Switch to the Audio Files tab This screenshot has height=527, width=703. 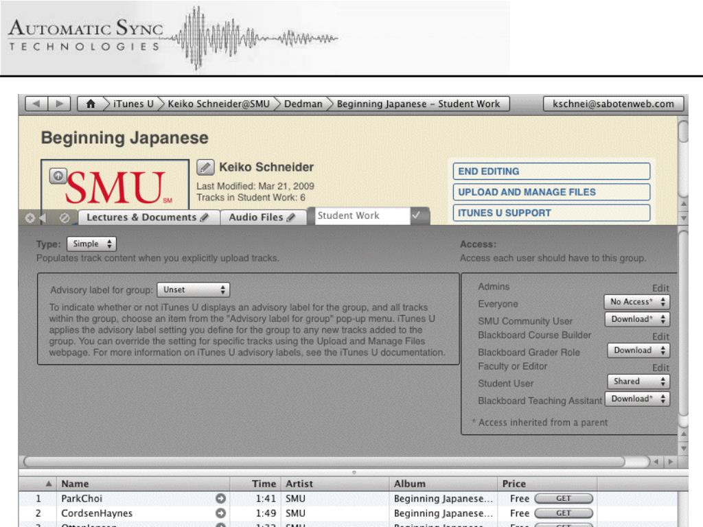tap(263, 218)
